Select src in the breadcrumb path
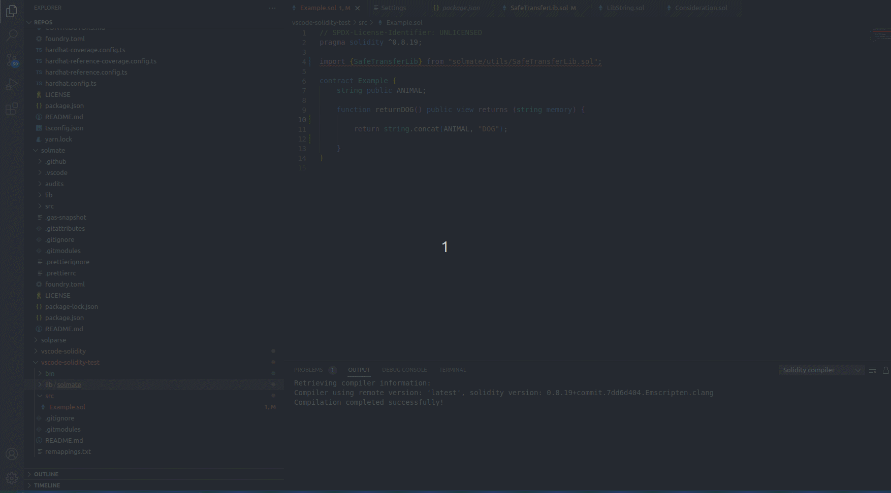The width and height of the screenshot is (891, 493). [x=363, y=22]
